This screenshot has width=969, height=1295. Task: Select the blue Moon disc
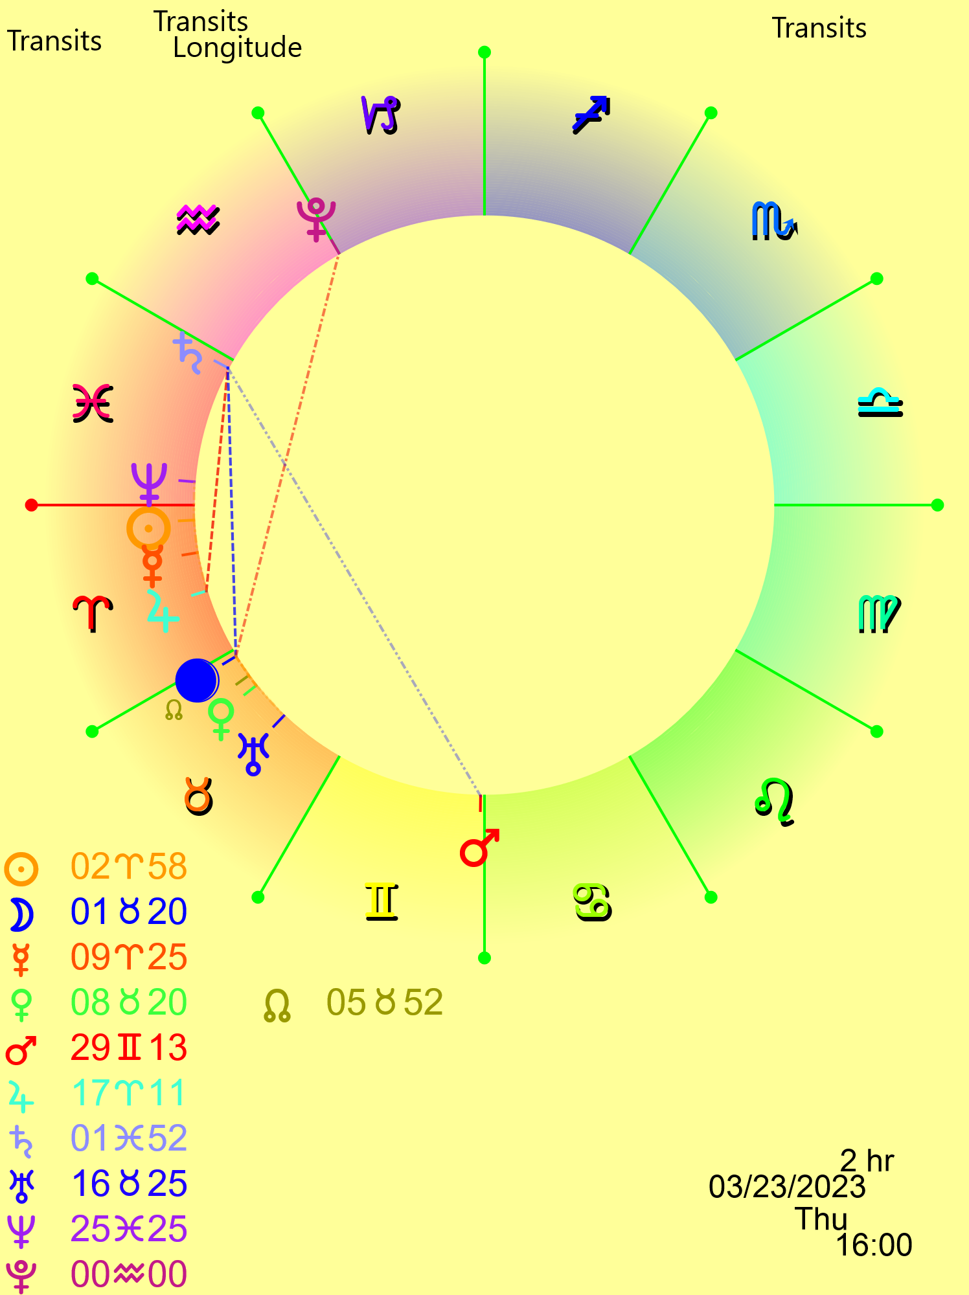click(x=197, y=681)
